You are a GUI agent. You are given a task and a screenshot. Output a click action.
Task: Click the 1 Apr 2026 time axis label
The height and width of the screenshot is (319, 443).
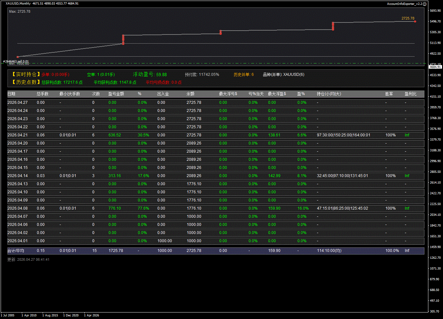[92, 315]
